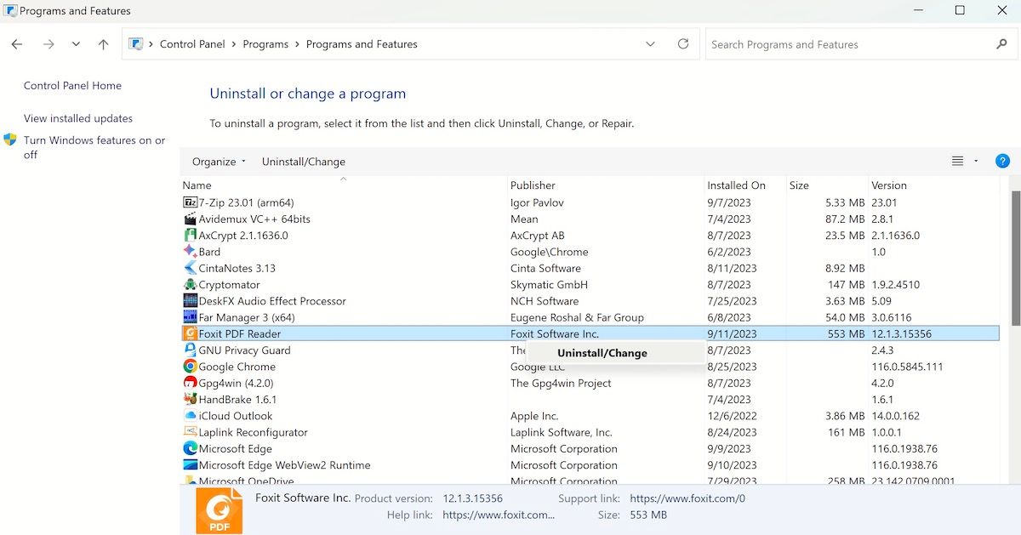The width and height of the screenshot is (1021, 535).
Task: Click the Microsoft Edge entry icon
Action: tap(191, 448)
